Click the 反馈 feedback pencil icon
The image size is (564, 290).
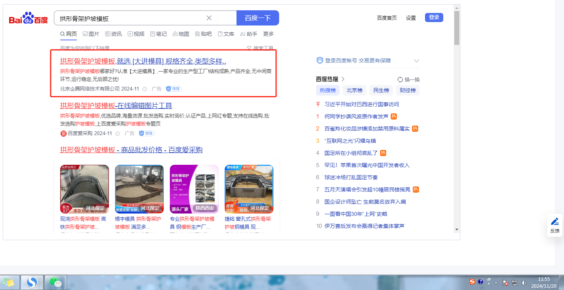(x=555, y=221)
